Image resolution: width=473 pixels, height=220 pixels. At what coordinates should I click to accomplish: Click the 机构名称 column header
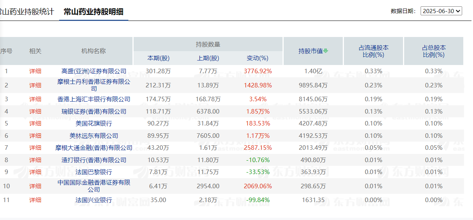[x=94, y=51]
